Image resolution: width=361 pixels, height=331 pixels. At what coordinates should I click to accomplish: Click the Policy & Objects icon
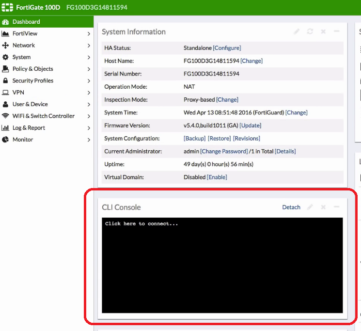pyautogui.click(x=5, y=69)
